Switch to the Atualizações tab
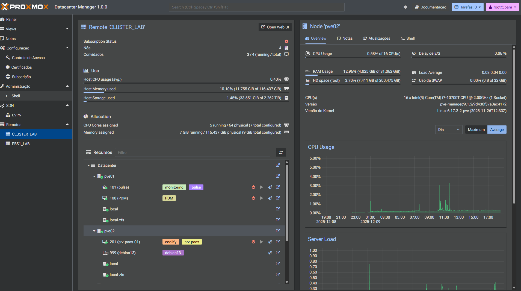 coord(377,38)
